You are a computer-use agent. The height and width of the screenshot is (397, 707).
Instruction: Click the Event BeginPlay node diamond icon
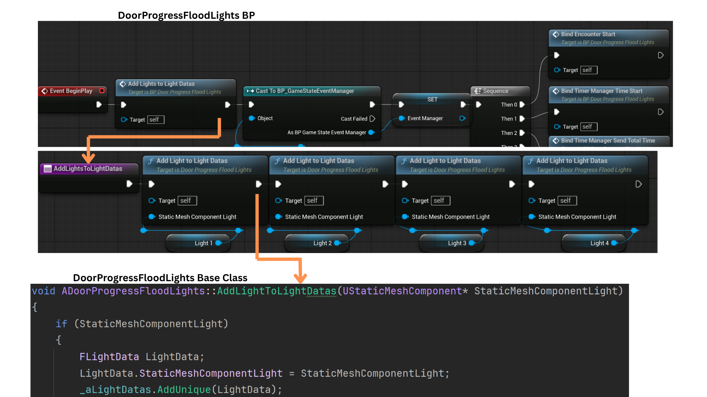[45, 91]
